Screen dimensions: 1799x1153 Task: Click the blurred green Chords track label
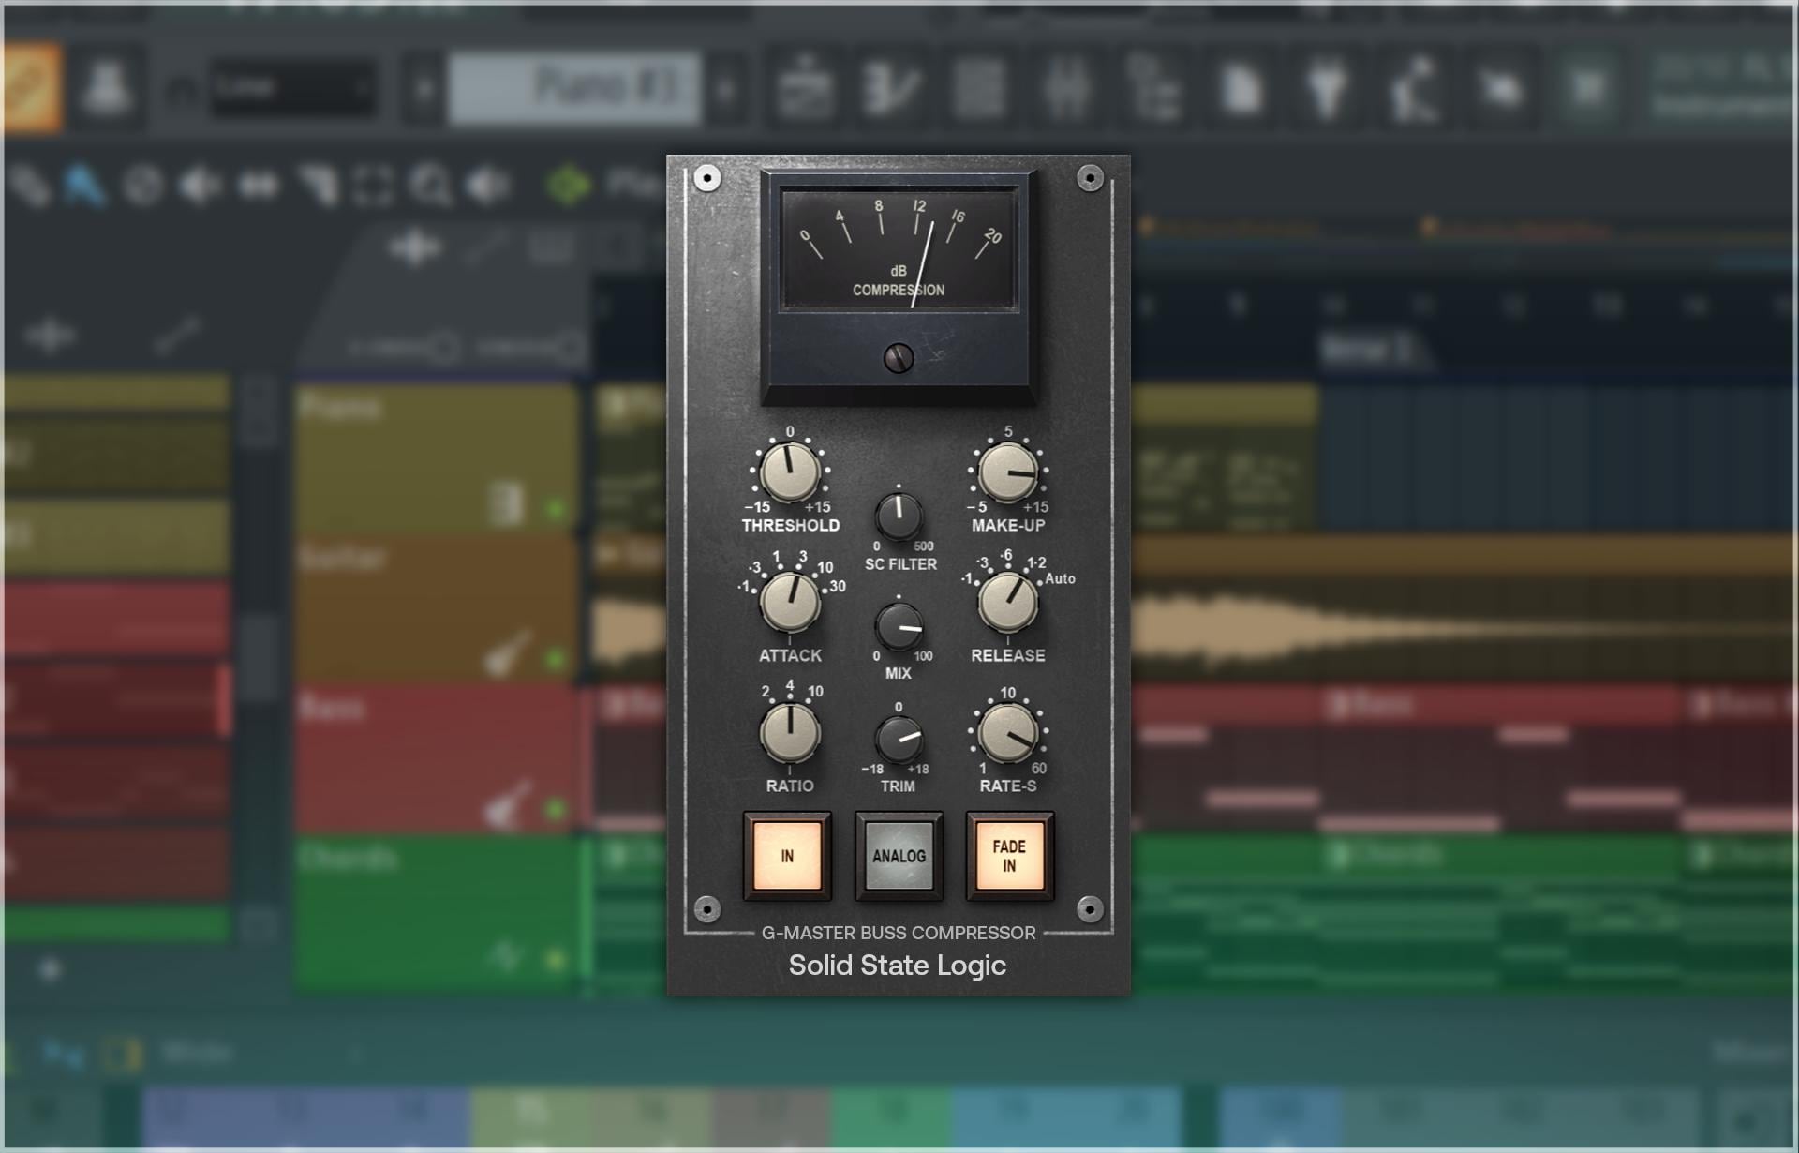347,859
